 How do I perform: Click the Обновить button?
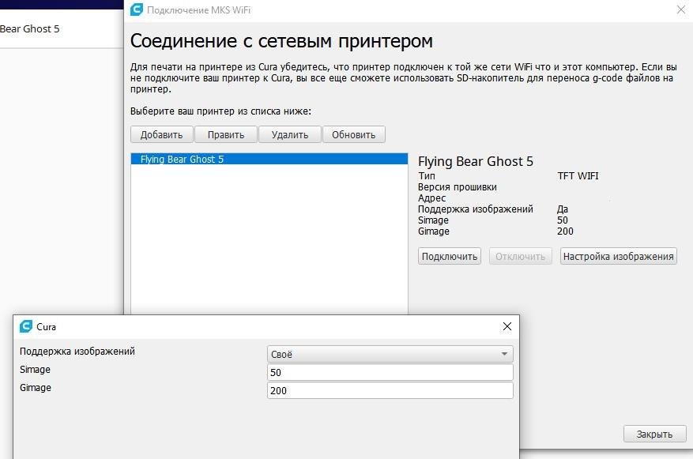[354, 135]
